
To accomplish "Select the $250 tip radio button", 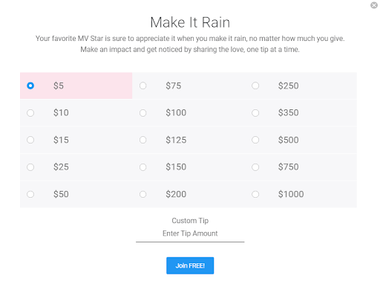I will (255, 86).
